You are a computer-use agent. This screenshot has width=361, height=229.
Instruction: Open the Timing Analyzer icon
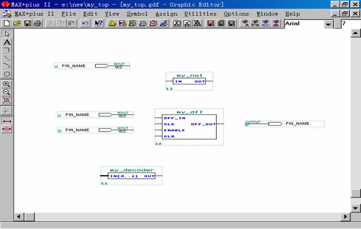[154, 23]
